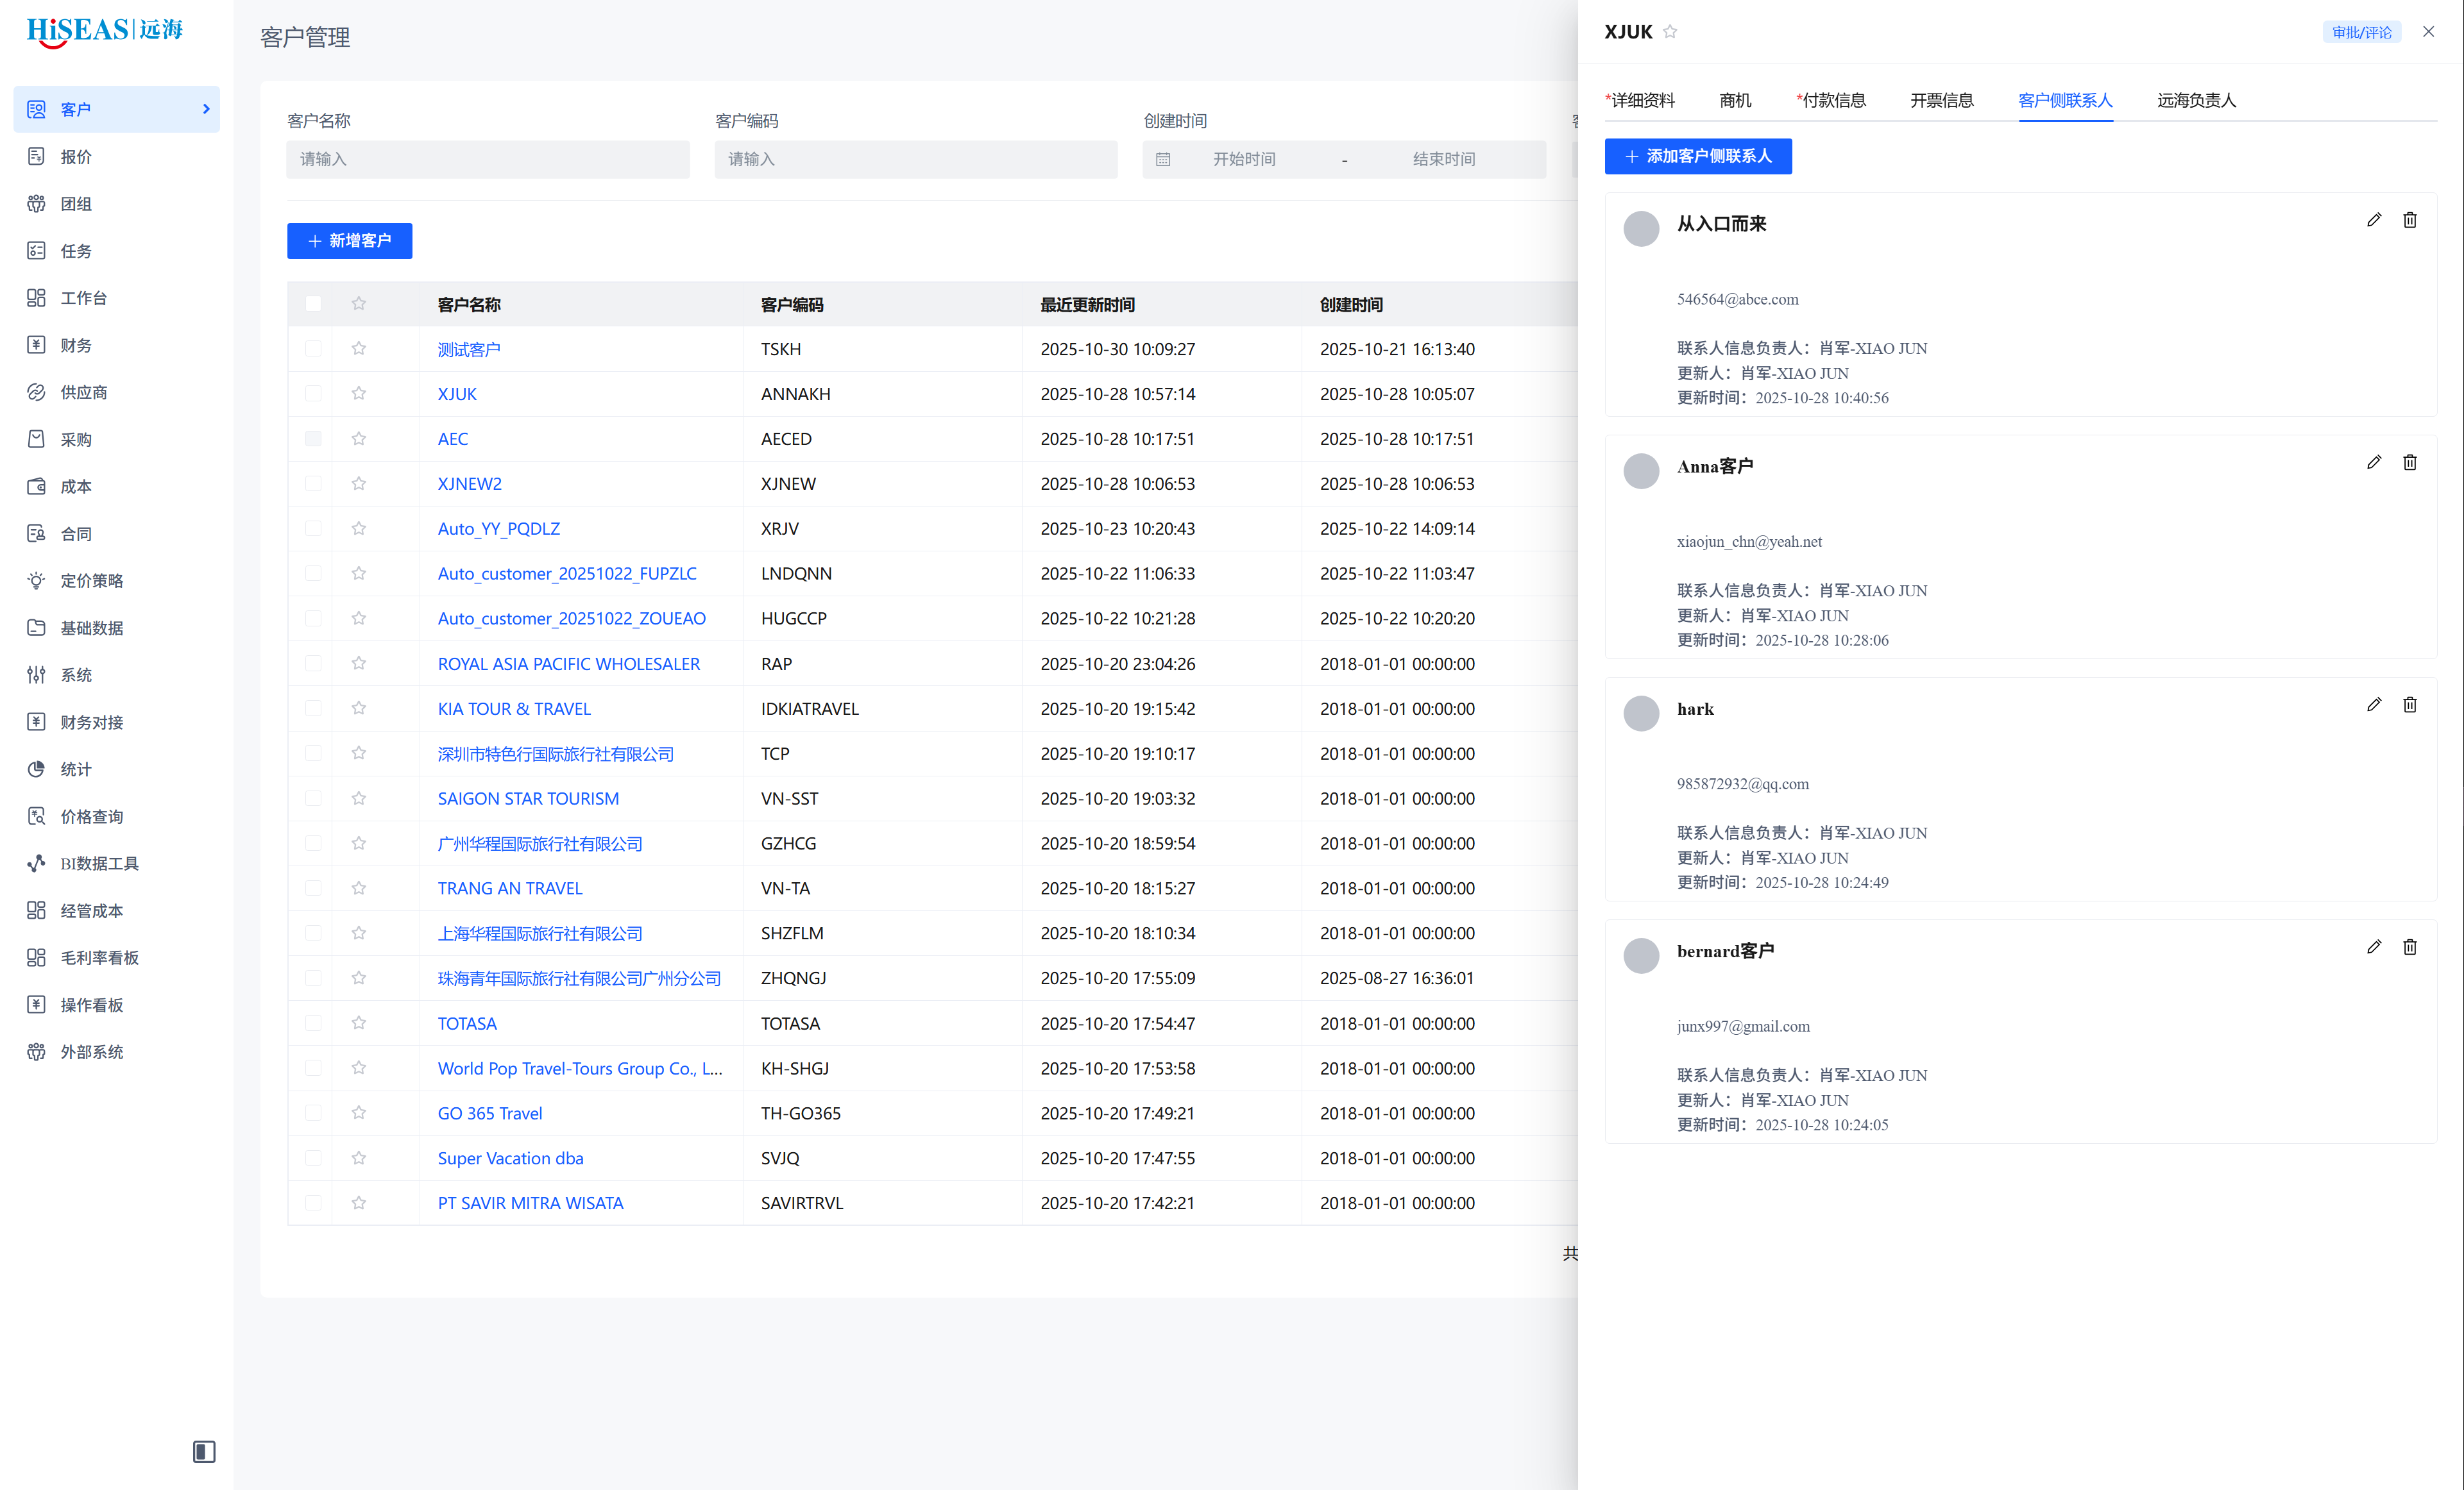Click 添加客户侧联系人 button
Screen dimensions: 2464x1490
pos(1697,156)
